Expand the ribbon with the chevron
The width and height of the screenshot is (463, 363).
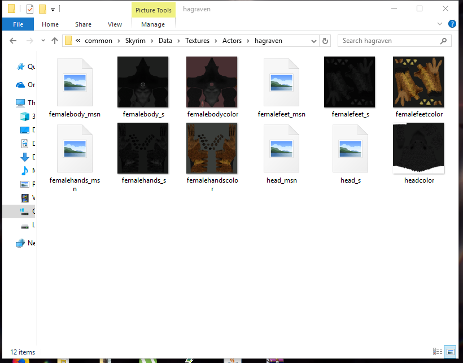440,24
